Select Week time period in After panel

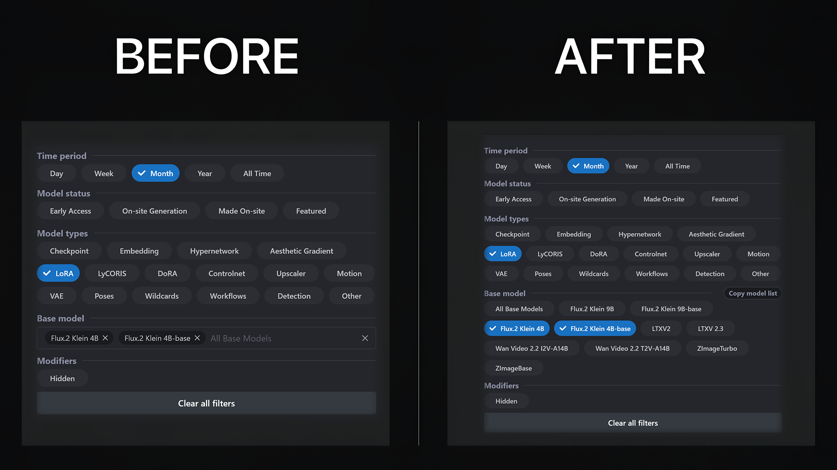(543, 166)
